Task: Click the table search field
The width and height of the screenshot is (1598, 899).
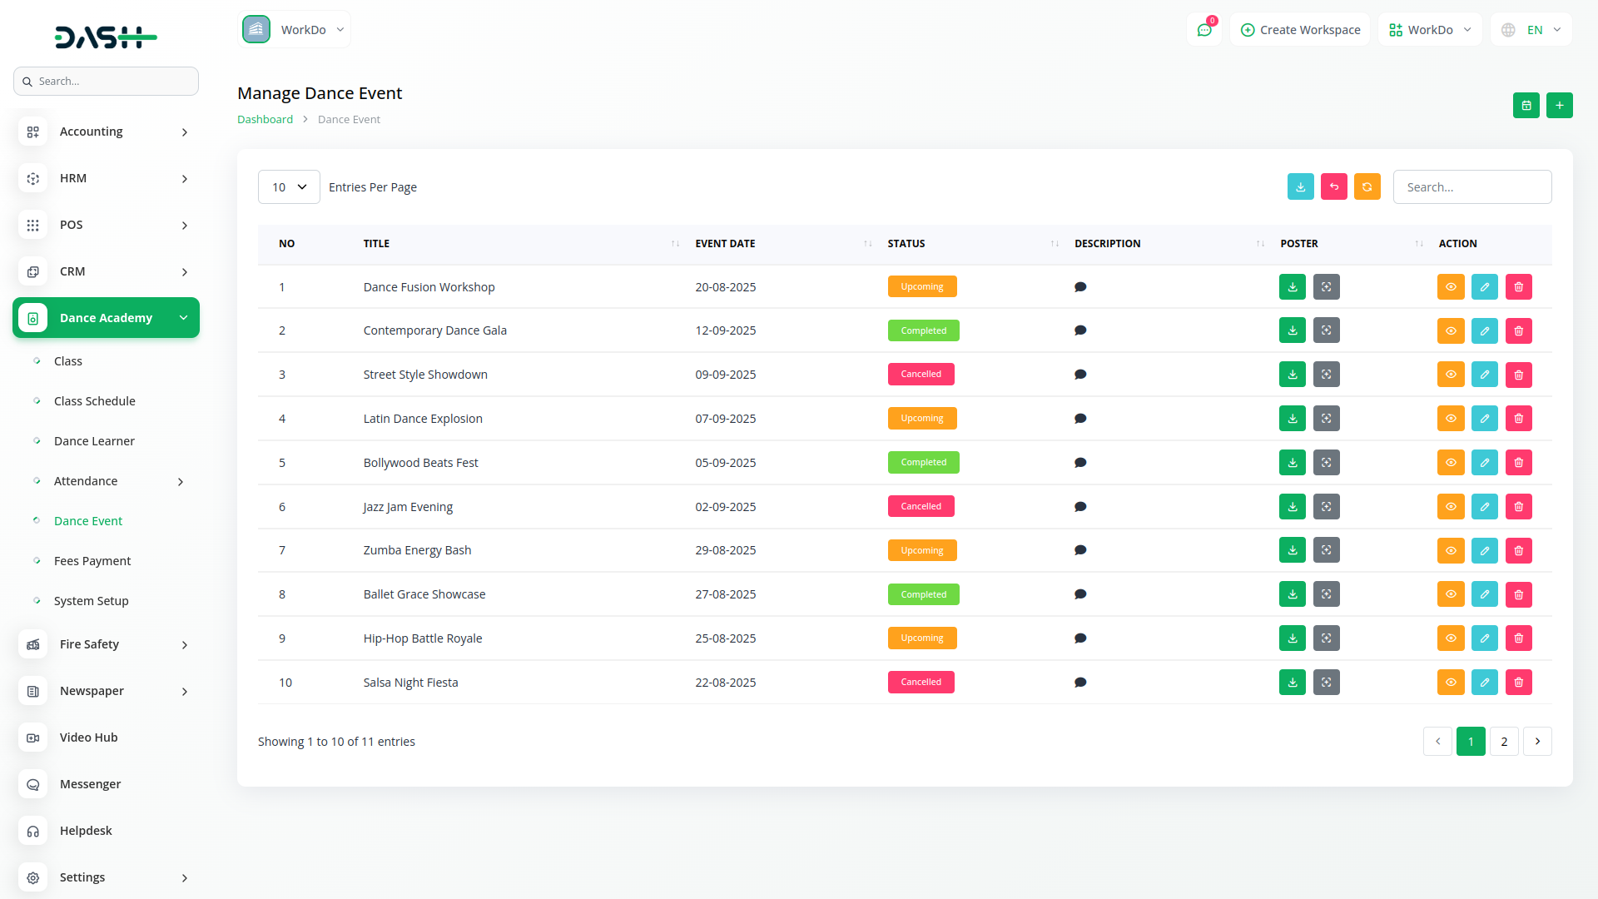Action: point(1471,187)
